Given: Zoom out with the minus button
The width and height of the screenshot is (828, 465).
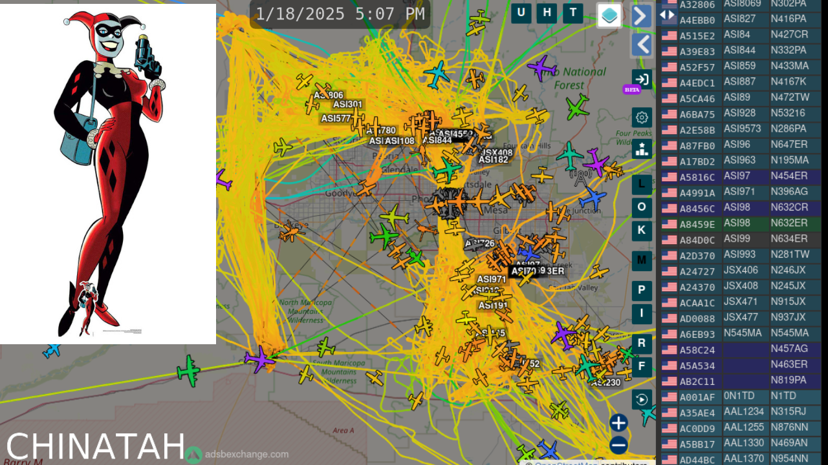Looking at the screenshot, I should [x=618, y=445].
